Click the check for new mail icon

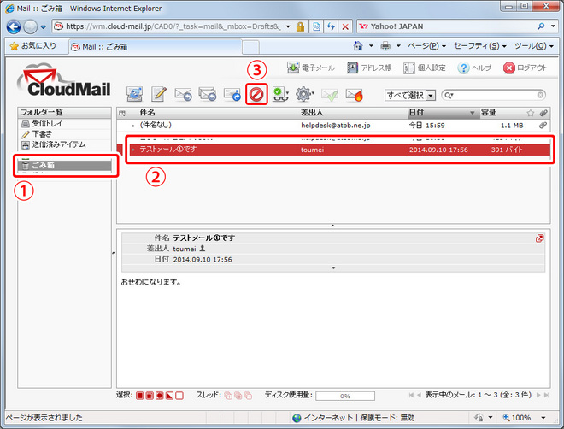point(134,95)
